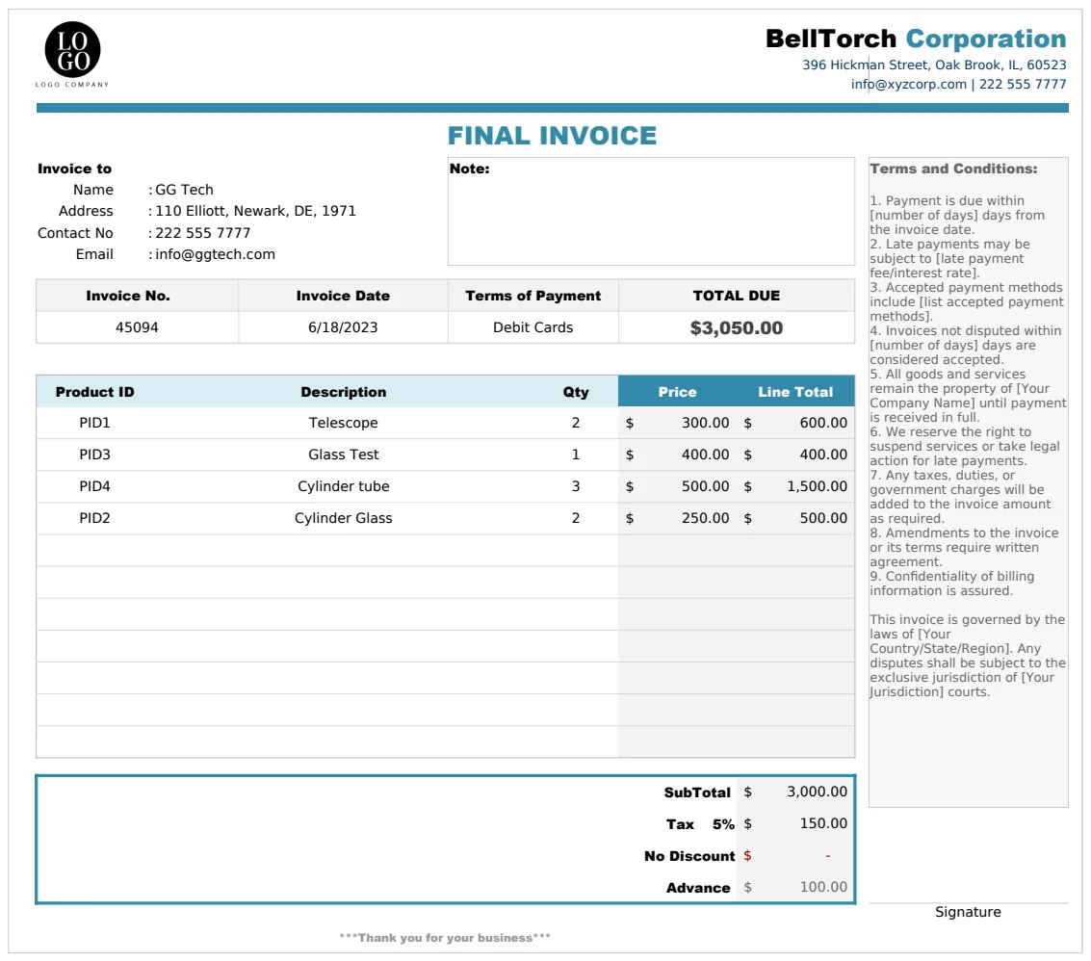1091x961 pixels.
Task: Click the 'Invoice to' label
Action: tap(74, 169)
